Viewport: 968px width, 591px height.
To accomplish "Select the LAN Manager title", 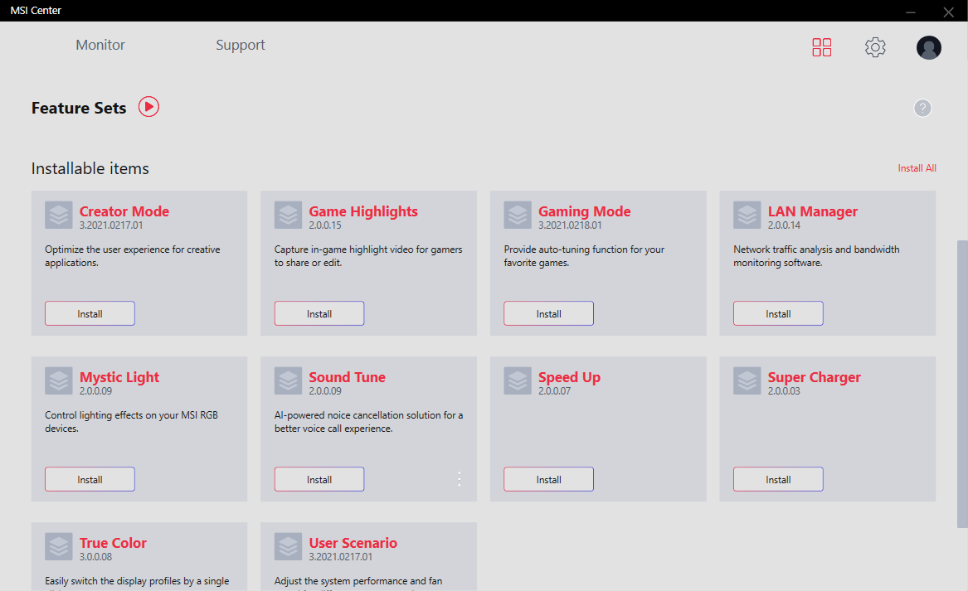I will point(812,211).
